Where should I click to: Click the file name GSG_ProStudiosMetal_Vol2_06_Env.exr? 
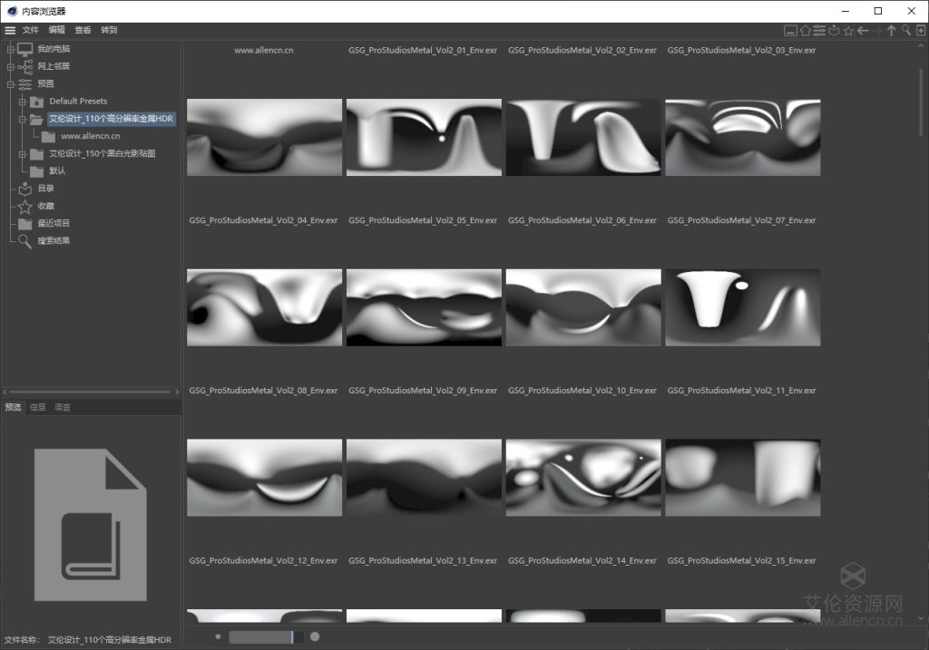(x=582, y=220)
